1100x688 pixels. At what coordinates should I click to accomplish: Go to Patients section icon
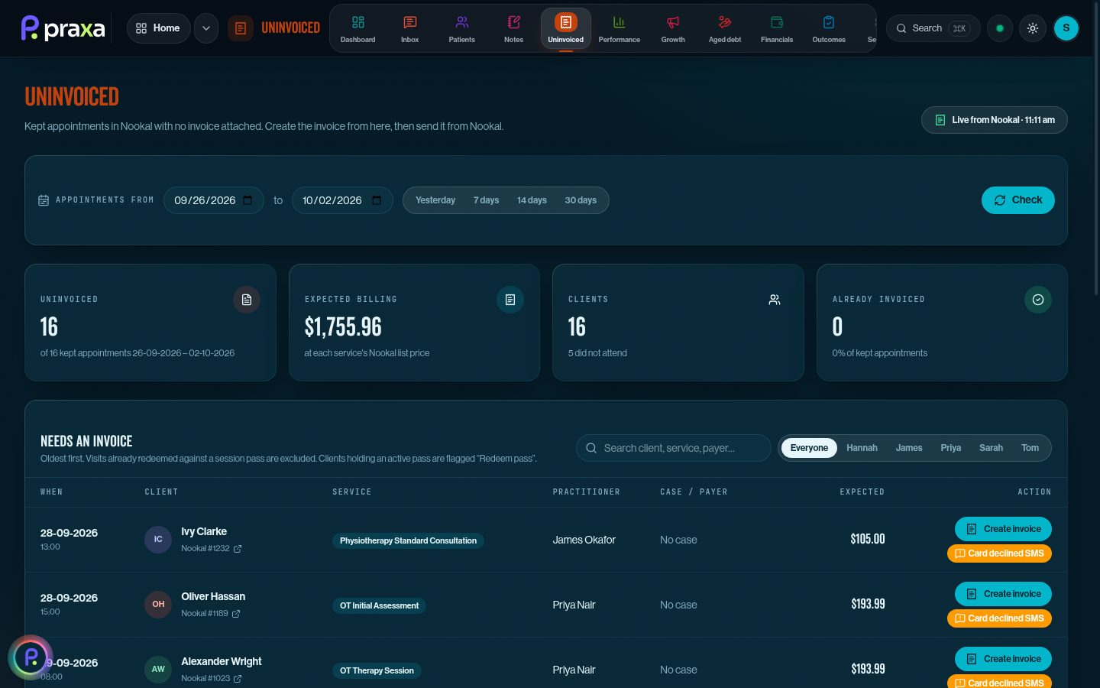[461, 28]
